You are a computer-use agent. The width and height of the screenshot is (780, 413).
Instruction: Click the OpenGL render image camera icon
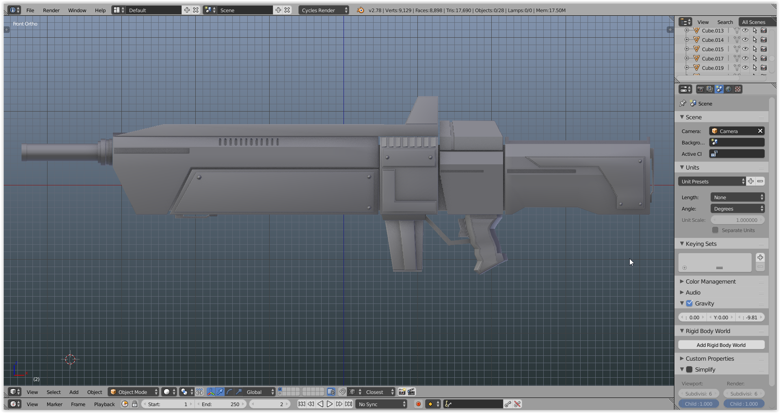coord(402,392)
